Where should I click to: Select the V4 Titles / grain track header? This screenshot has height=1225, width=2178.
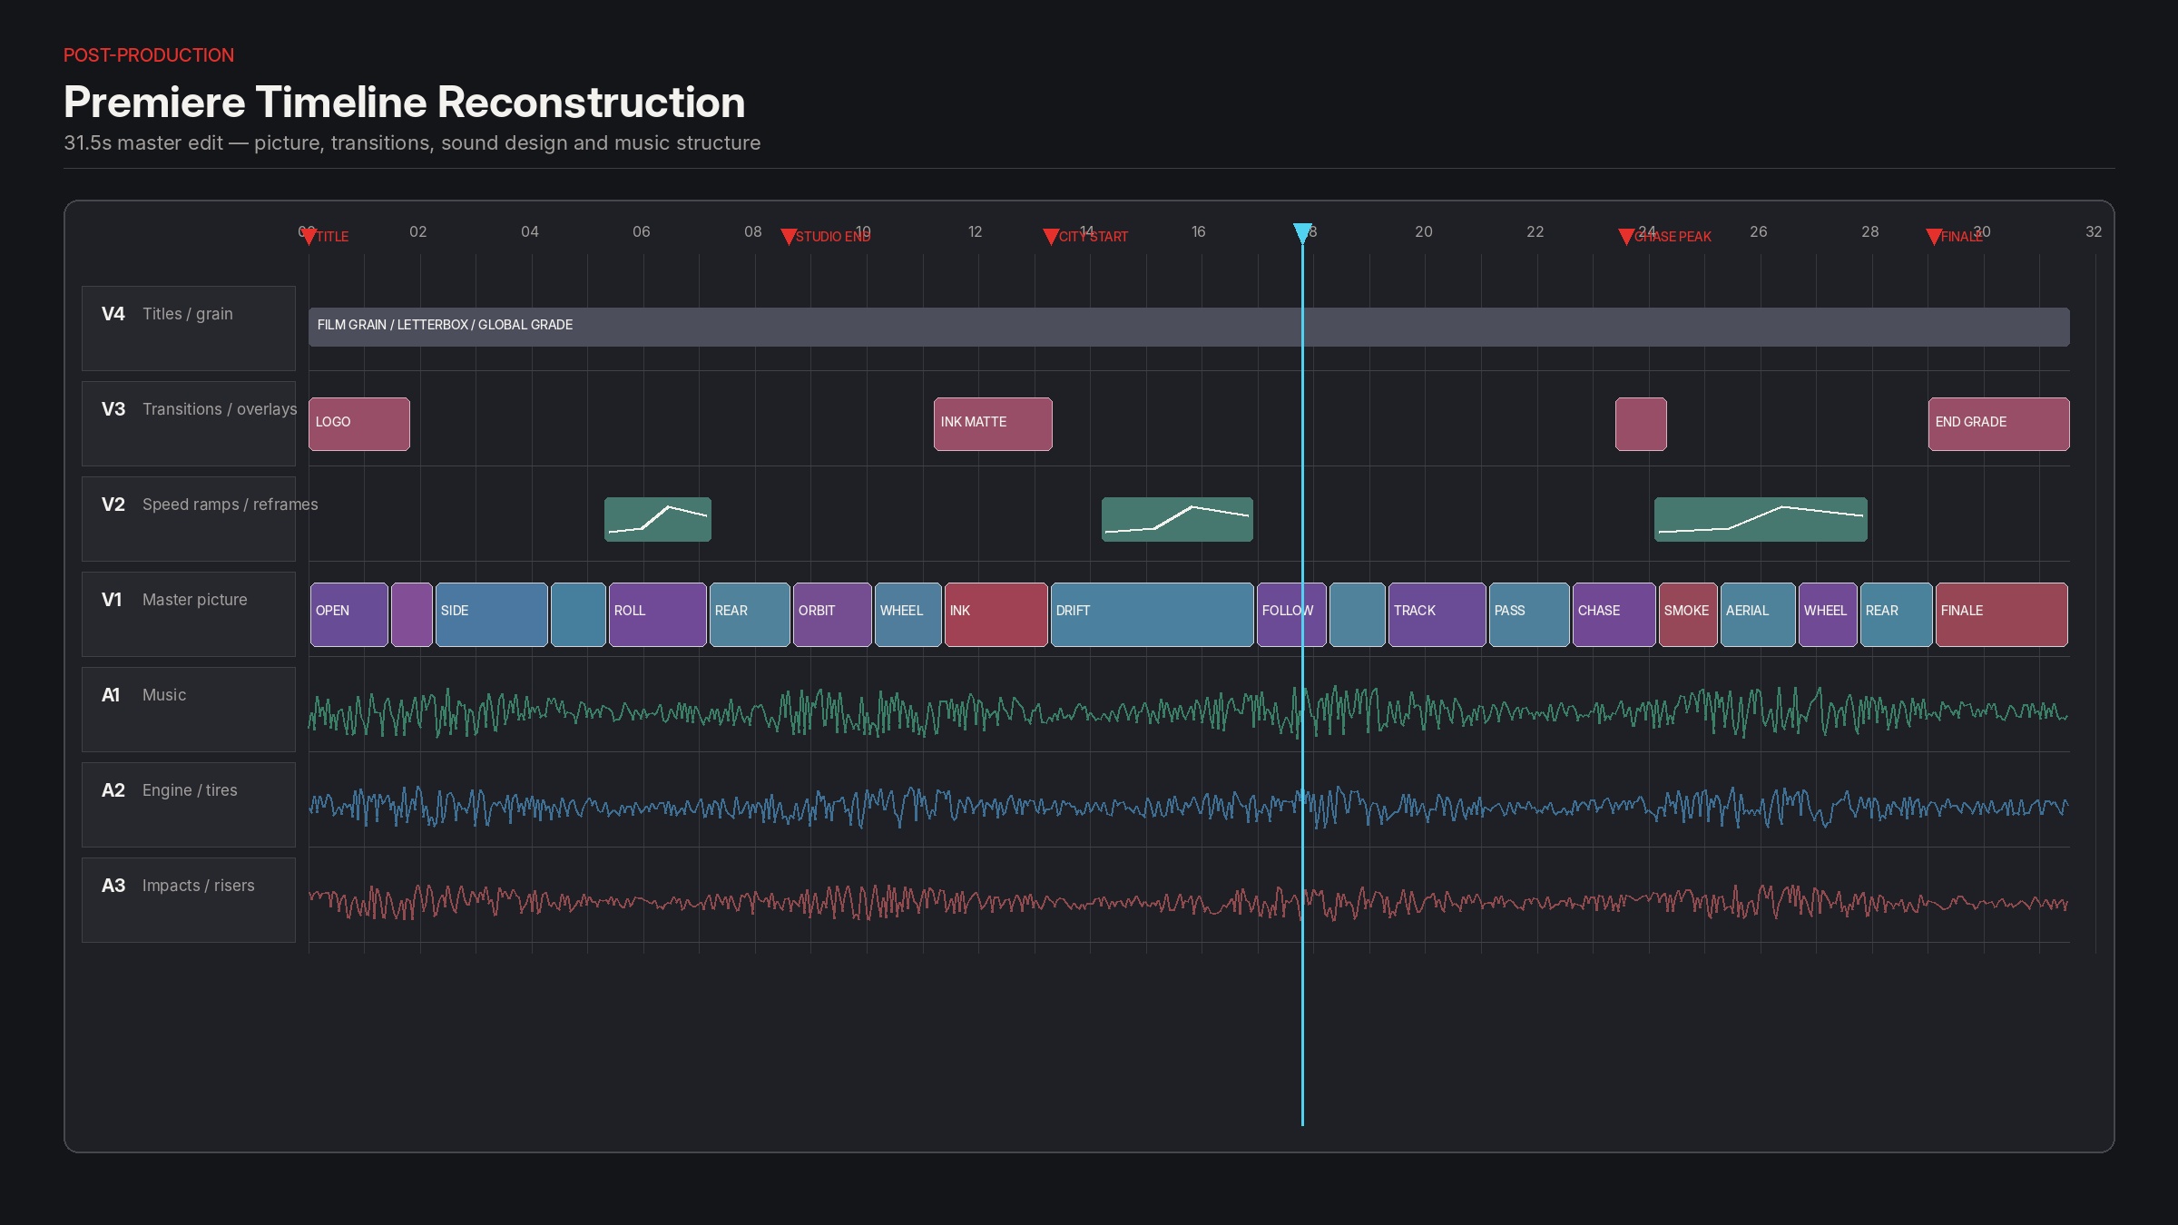[x=189, y=328]
